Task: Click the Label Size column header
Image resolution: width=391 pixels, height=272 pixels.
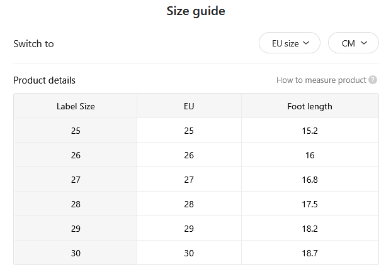Action: [x=76, y=106]
